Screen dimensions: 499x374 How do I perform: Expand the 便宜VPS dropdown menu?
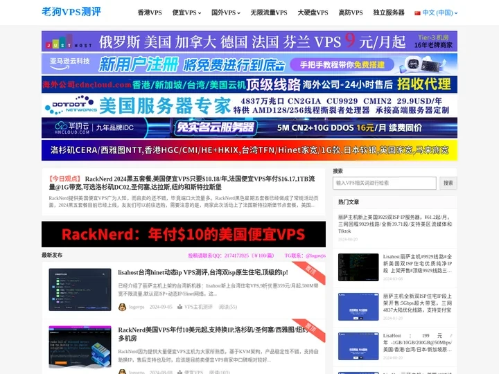pyautogui.click(x=186, y=12)
